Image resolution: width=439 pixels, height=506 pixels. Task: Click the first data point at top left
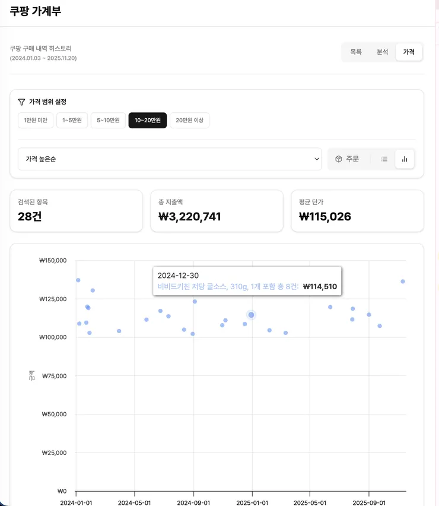78,280
